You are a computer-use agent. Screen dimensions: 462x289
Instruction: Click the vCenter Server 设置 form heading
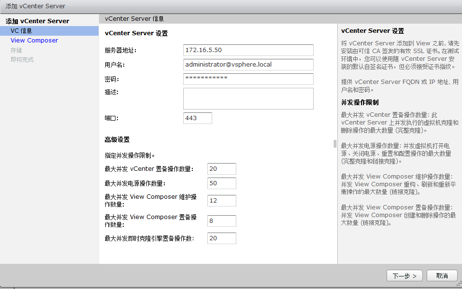click(x=136, y=33)
